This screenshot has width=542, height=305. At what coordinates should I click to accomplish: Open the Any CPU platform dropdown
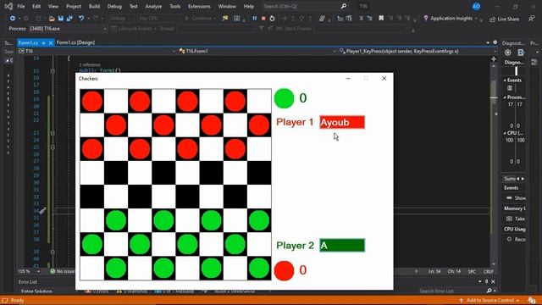(158, 19)
